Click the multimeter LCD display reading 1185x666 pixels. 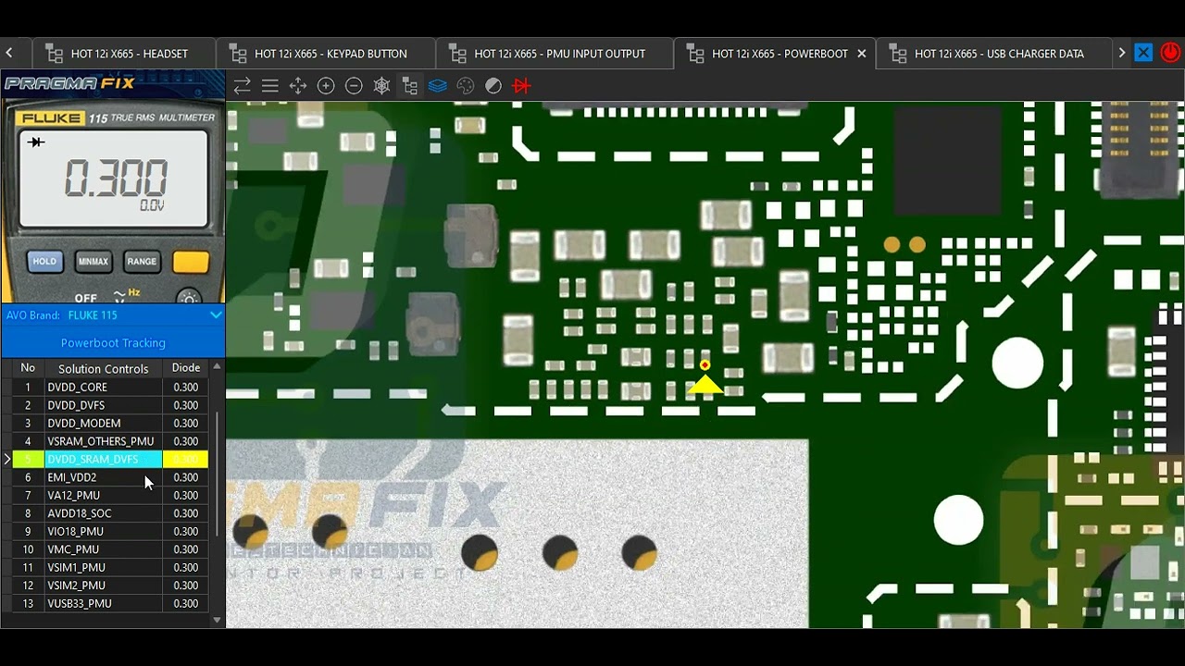point(114,179)
